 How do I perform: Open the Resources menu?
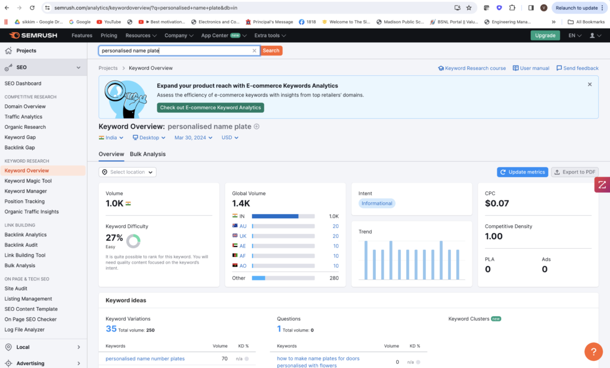click(x=141, y=35)
